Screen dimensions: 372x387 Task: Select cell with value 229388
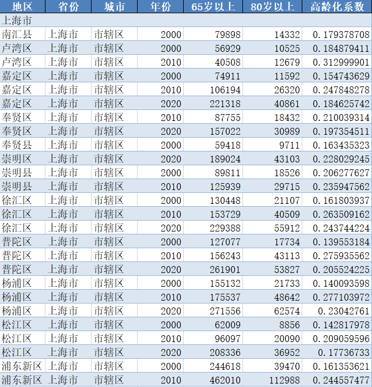coord(213,227)
